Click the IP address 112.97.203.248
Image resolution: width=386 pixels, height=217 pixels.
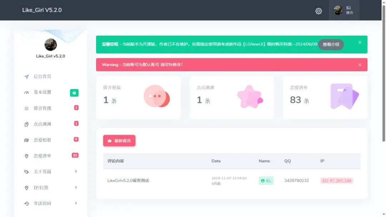337,181
